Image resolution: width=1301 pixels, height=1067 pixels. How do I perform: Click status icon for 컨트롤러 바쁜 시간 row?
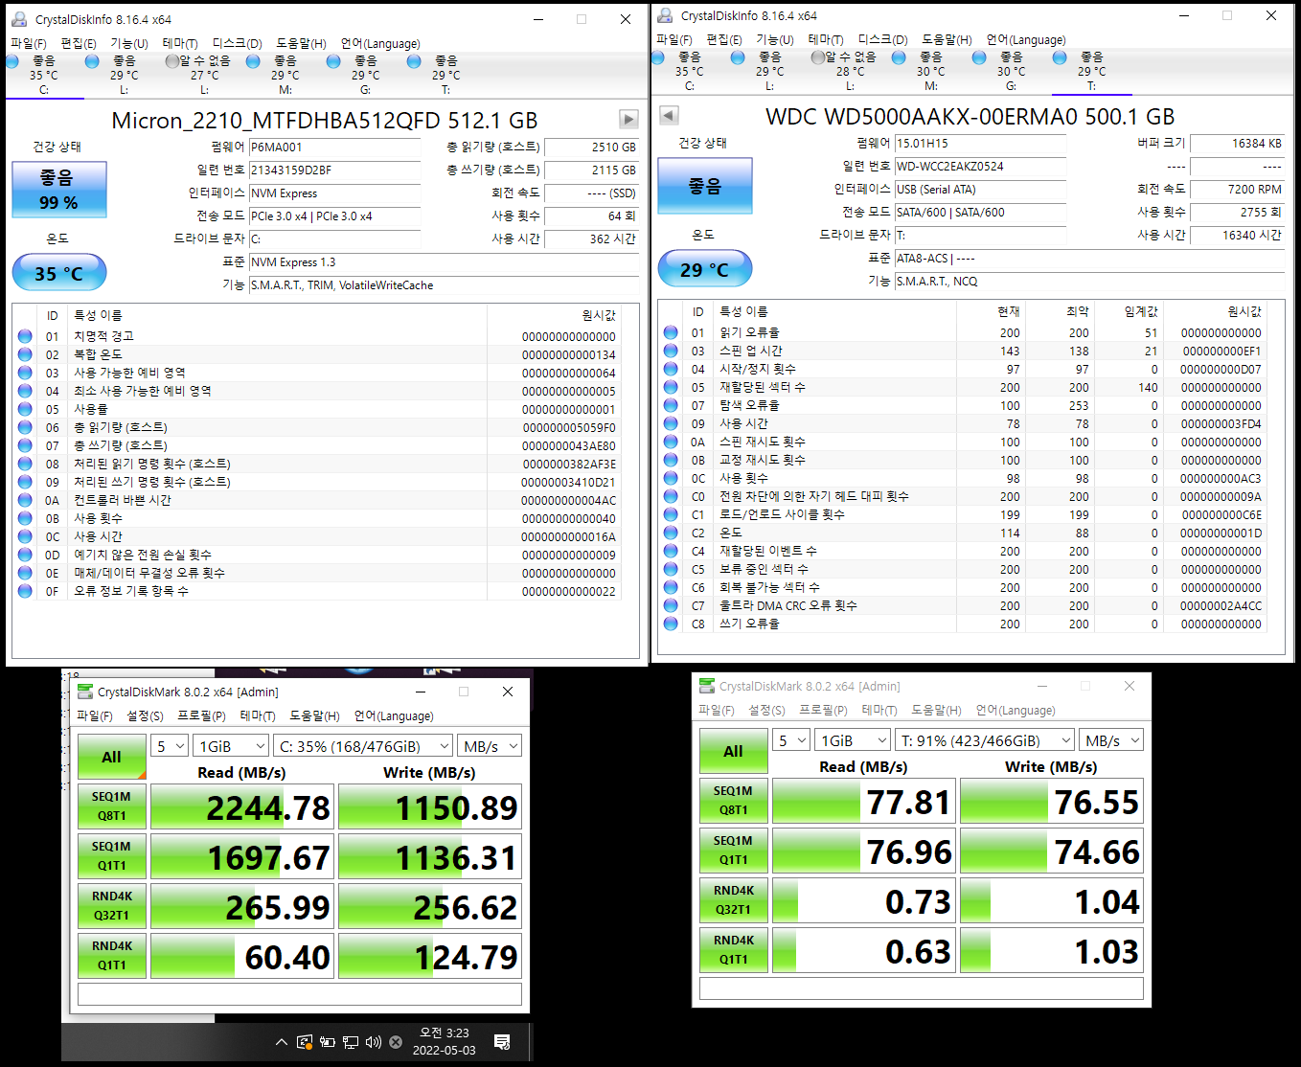tap(25, 500)
